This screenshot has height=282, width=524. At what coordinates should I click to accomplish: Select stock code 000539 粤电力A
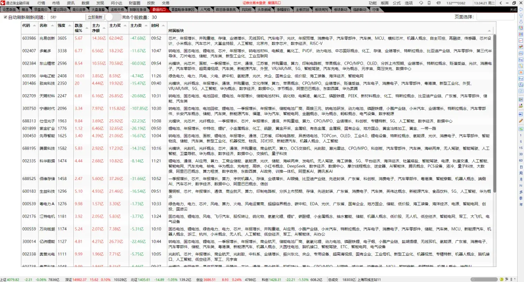(x=29, y=204)
